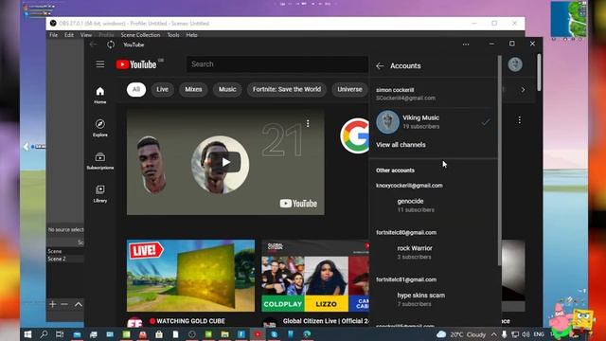The width and height of the screenshot is (606, 341).
Task: Click the Accounts panel scrollbar
Action: click(499, 160)
